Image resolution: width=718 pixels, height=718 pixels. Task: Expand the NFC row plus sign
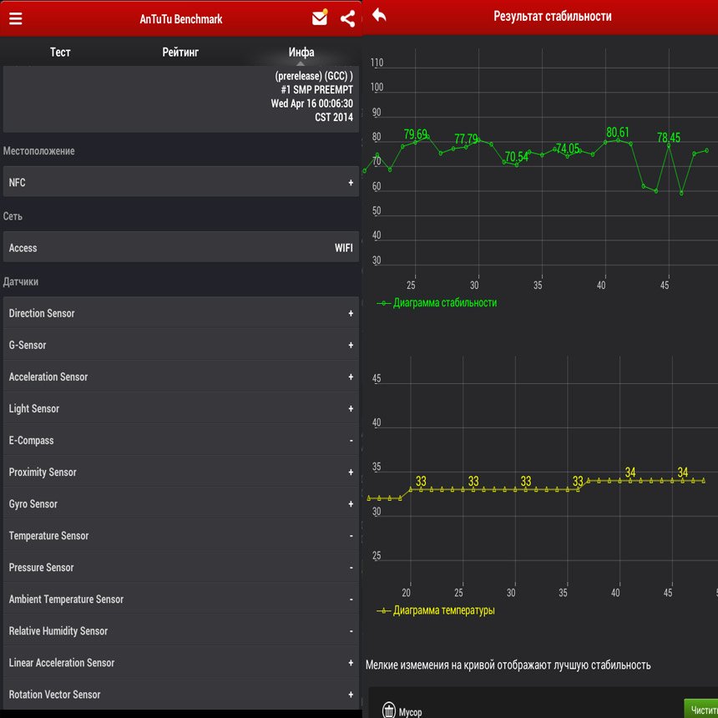click(x=351, y=182)
